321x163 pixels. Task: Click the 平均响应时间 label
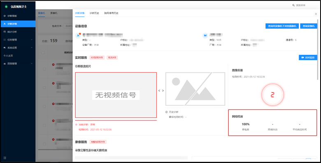click(x=300, y=129)
